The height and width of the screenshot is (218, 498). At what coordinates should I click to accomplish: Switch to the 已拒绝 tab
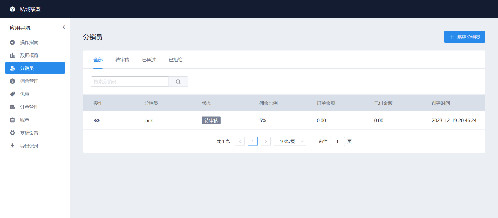click(x=176, y=60)
